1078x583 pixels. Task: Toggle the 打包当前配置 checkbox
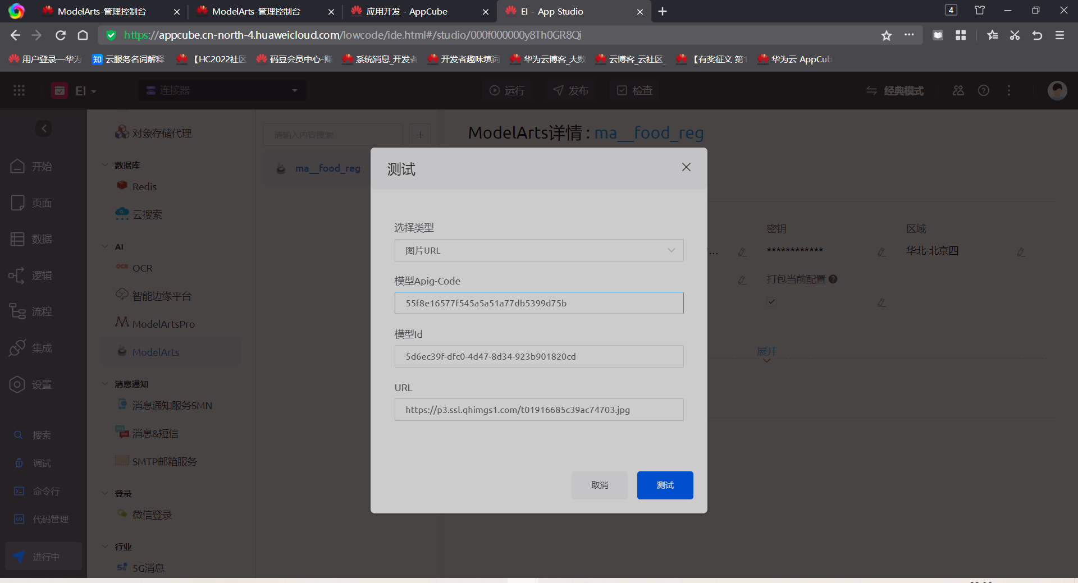tap(771, 302)
